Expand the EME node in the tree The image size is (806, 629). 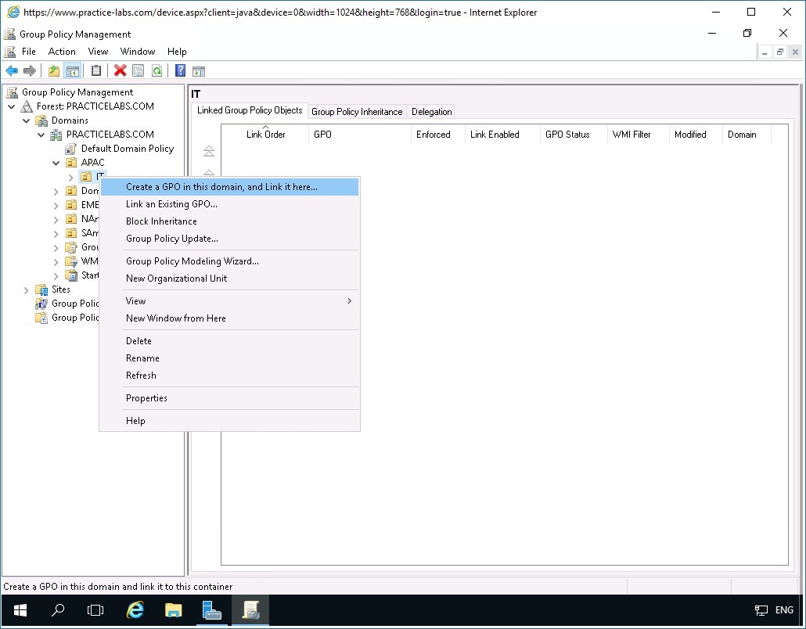(56, 206)
